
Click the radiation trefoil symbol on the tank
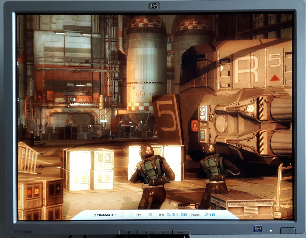coord(140,94)
